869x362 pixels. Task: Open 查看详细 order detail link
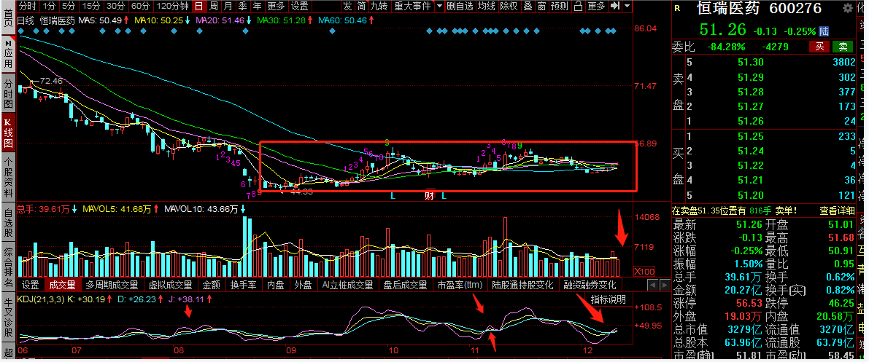point(838,210)
